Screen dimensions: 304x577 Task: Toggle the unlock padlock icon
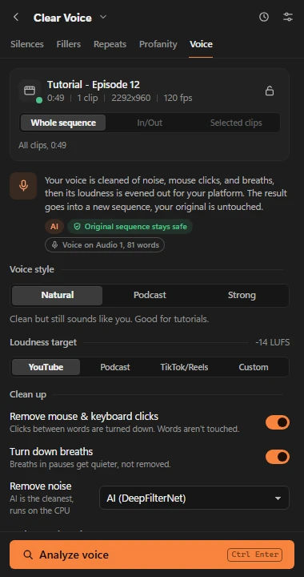tap(270, 91)
